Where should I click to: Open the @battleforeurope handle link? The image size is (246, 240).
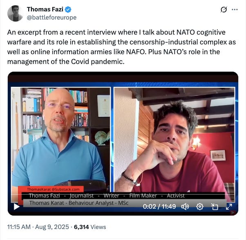coord(51,18)
